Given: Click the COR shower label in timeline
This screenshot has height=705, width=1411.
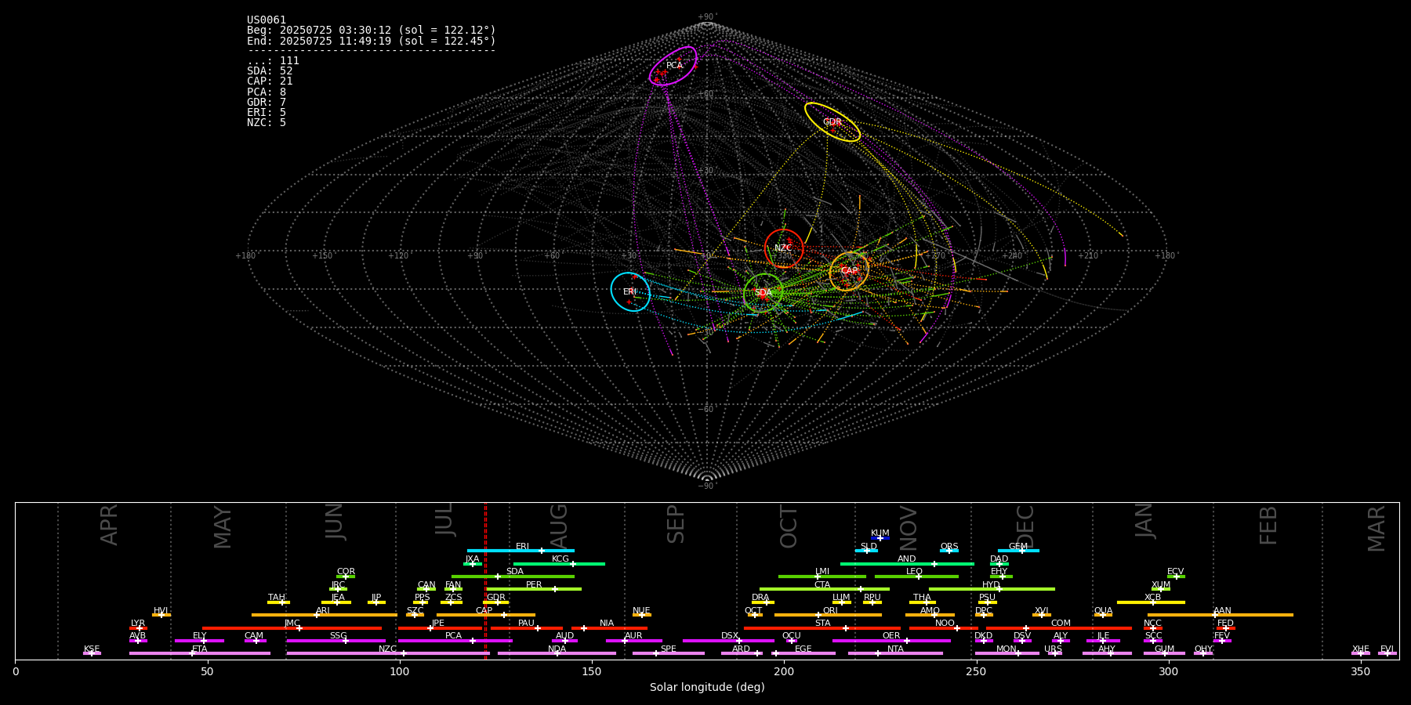Looking at the screenshot, I should point(346,572).
